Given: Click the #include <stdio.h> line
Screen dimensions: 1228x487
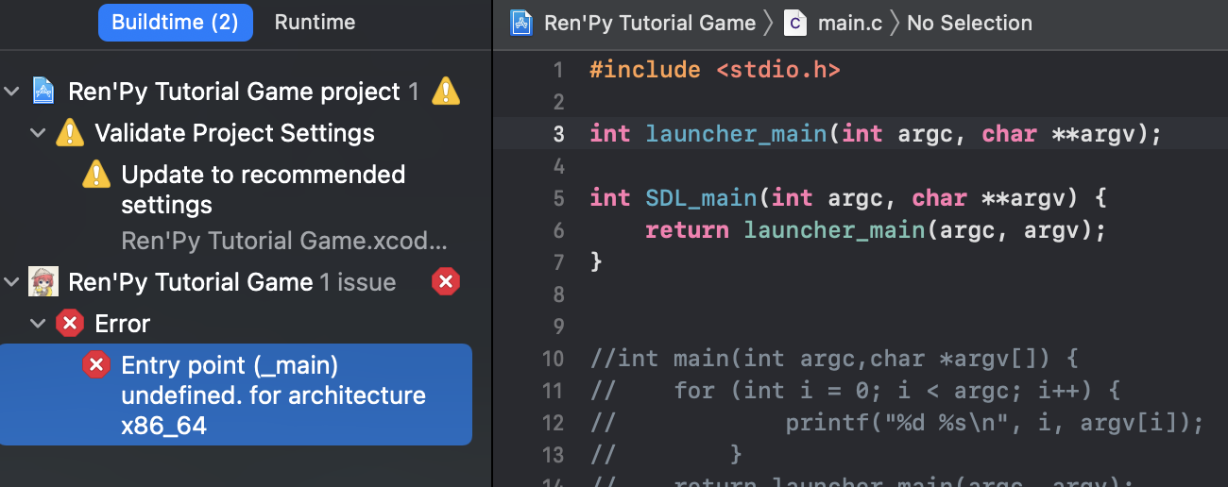Looking at the screenshot, I should (x=714, y=70).
